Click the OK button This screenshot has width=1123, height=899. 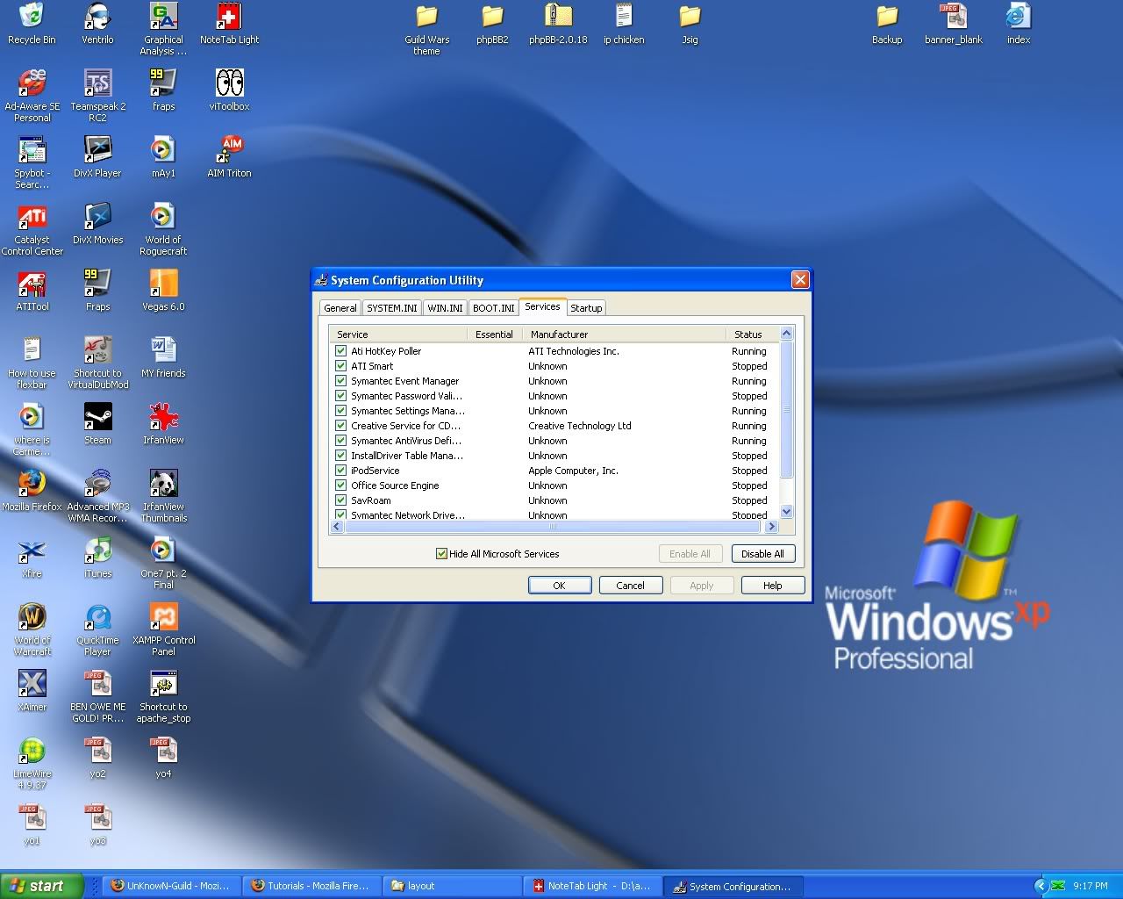tap(560, 586)
